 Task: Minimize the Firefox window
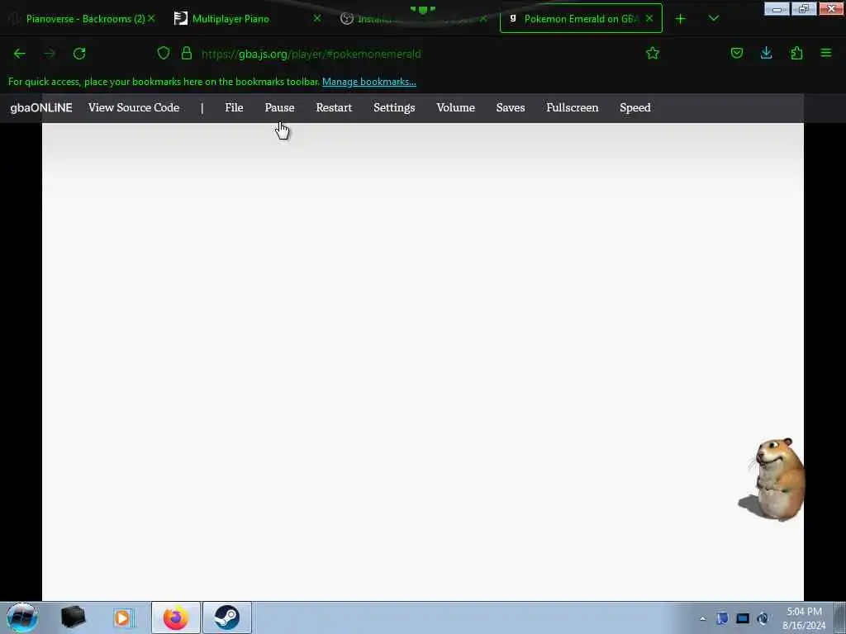click(x=777, y=9)
